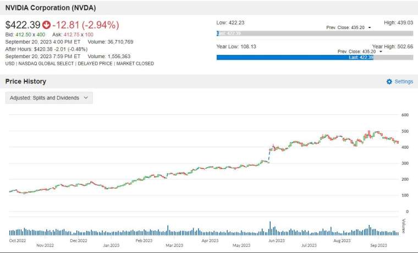Click the $422.39 last price

pyautogui.click(x=23, y=25)
